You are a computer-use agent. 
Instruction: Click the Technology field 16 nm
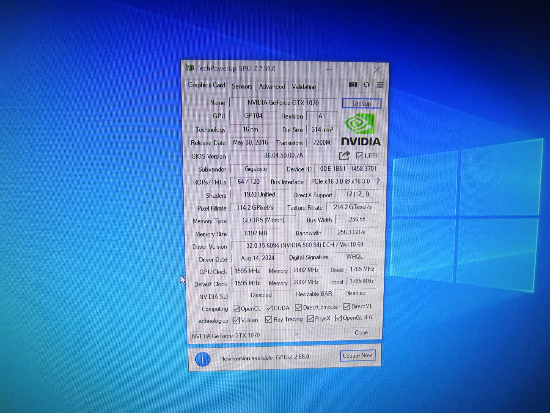click(250, 129)
